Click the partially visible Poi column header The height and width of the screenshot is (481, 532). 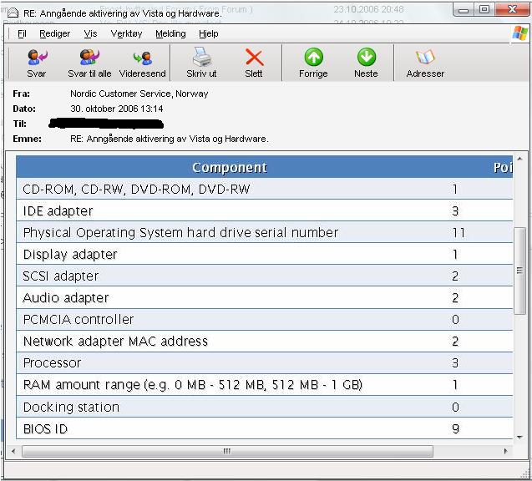(502, 167)
